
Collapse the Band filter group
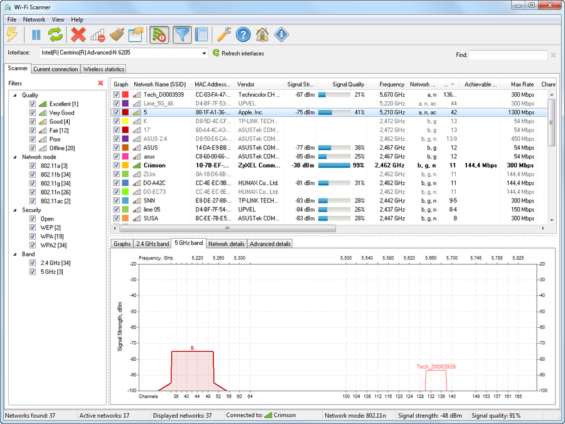click(15, 254)
